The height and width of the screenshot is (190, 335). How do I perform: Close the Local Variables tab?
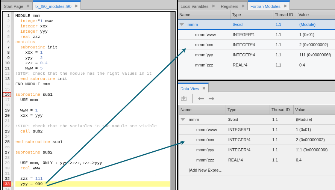[213, 6]
